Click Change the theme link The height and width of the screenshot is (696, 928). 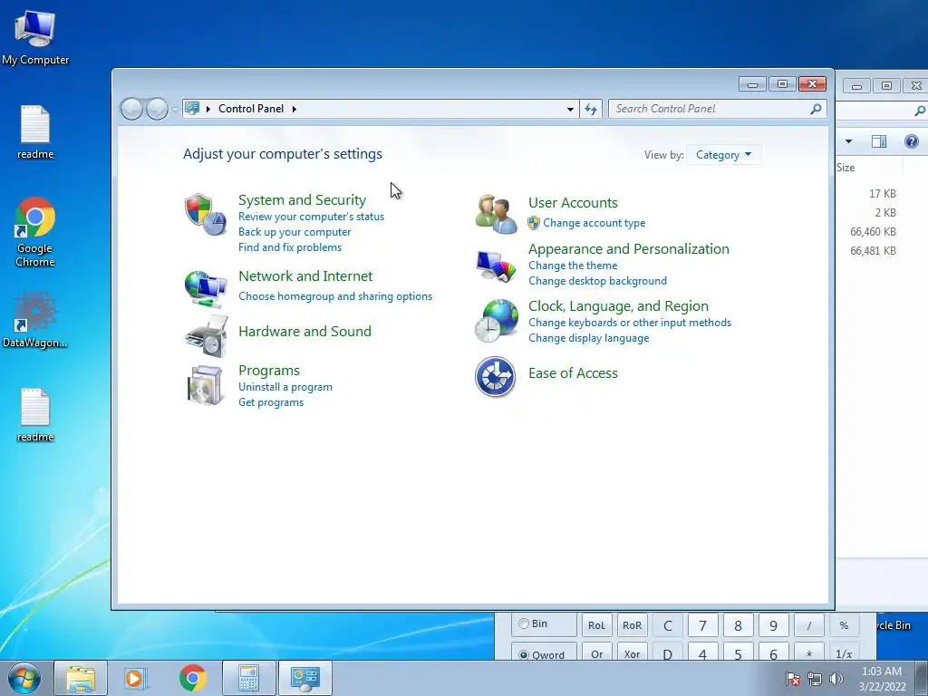573,266
